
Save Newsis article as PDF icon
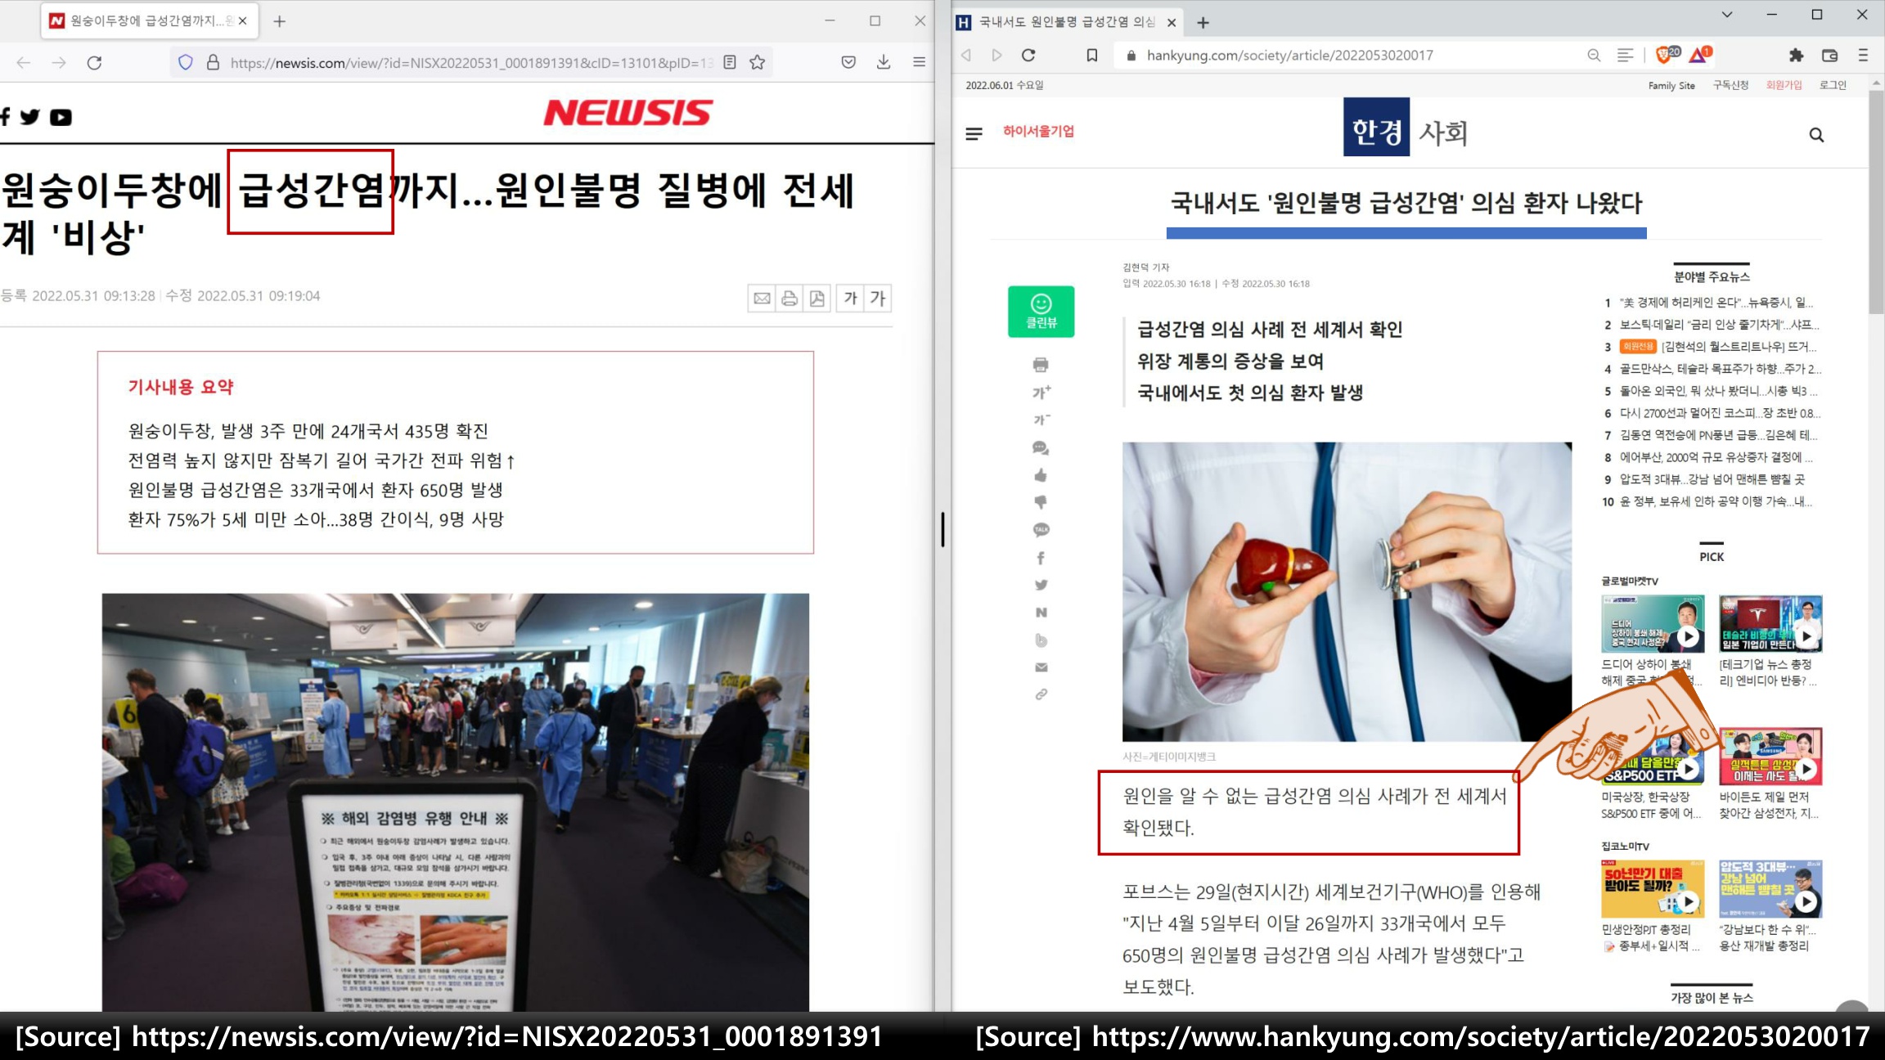click(x=817, y=298)
